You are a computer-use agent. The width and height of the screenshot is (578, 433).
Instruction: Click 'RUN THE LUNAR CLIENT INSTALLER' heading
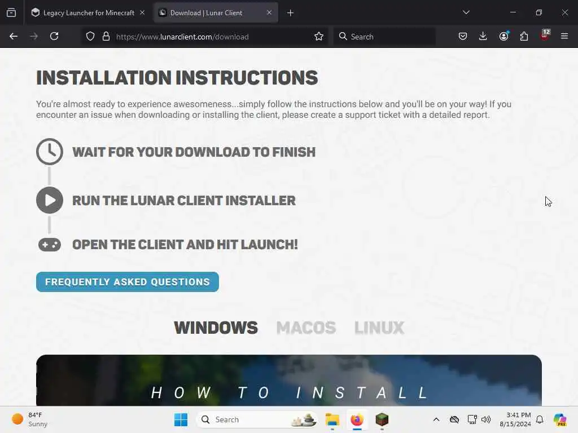pos(184,201)
